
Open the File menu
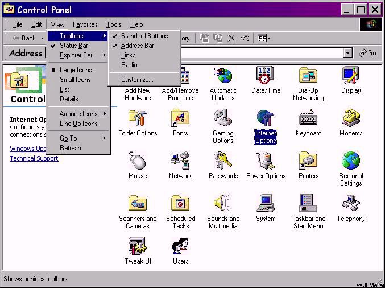18,24
